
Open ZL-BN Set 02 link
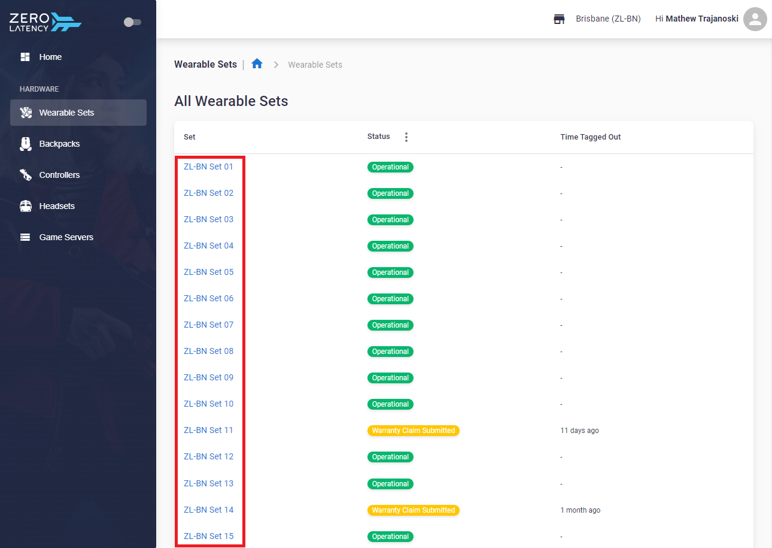pos(208,193)
